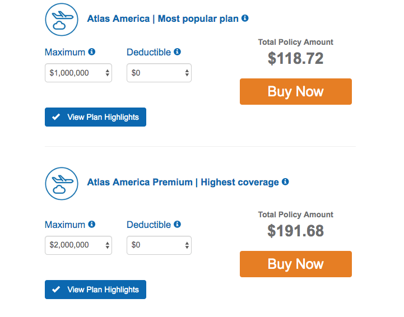Open the $2,000,000 Maximum dropdown
The image size is (404, 317).
(x=78, y=245)
